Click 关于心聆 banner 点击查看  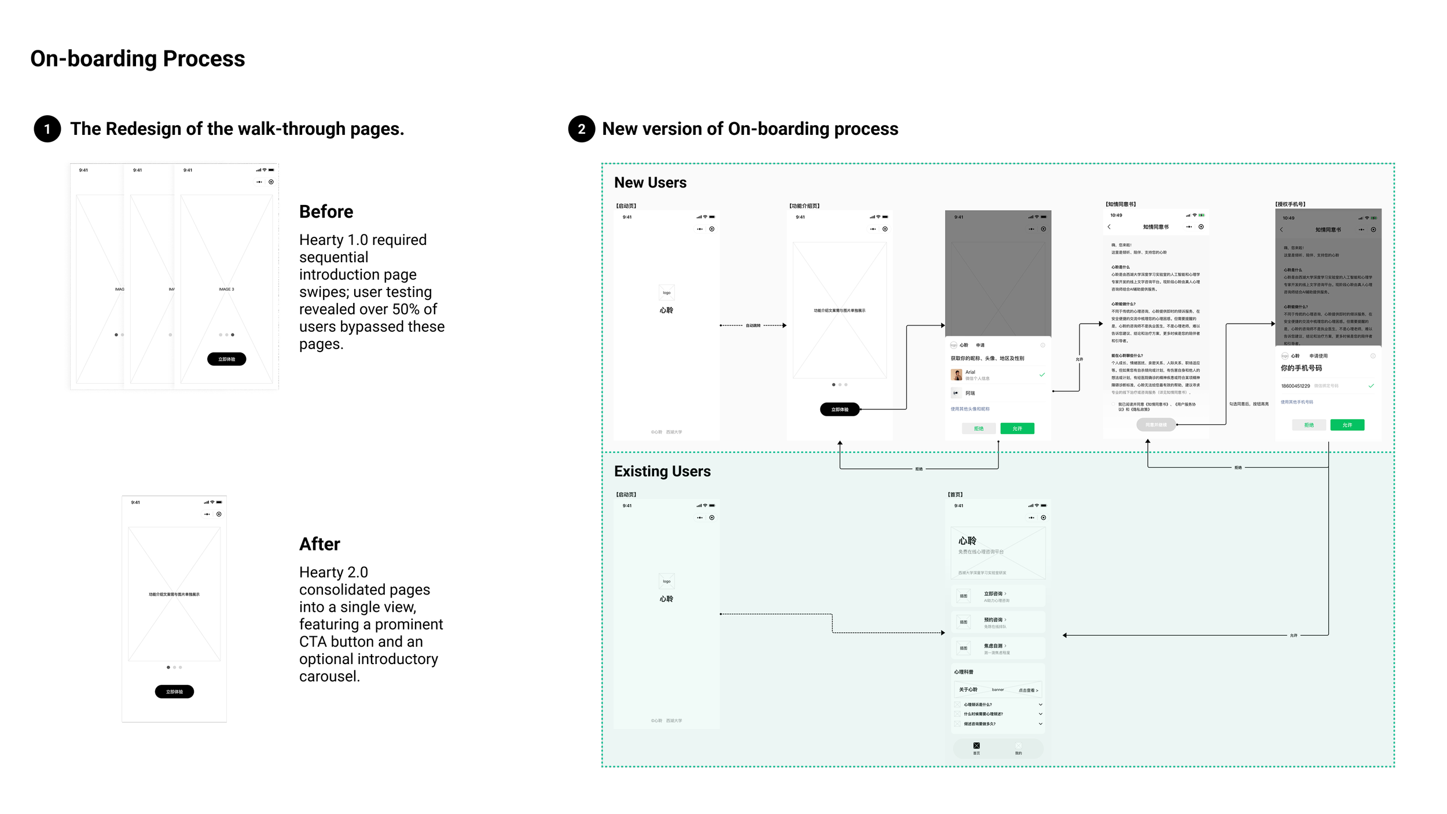coord(1027,690)
